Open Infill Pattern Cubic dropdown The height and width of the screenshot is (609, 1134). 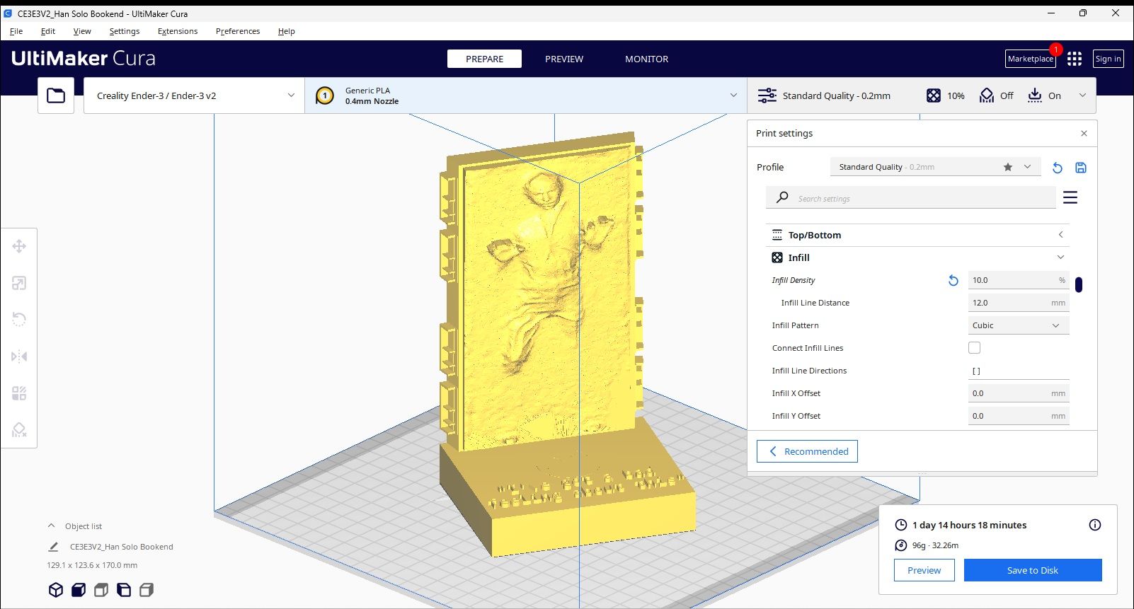click(x=1018, y=325)
